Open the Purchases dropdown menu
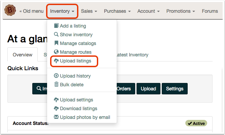The image size is (225, 135). tap(117, 11)
